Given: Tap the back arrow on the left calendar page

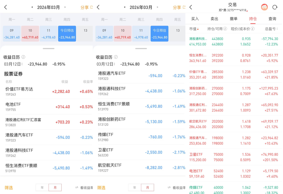Looking at the screenshot, I should coord(6,7).
